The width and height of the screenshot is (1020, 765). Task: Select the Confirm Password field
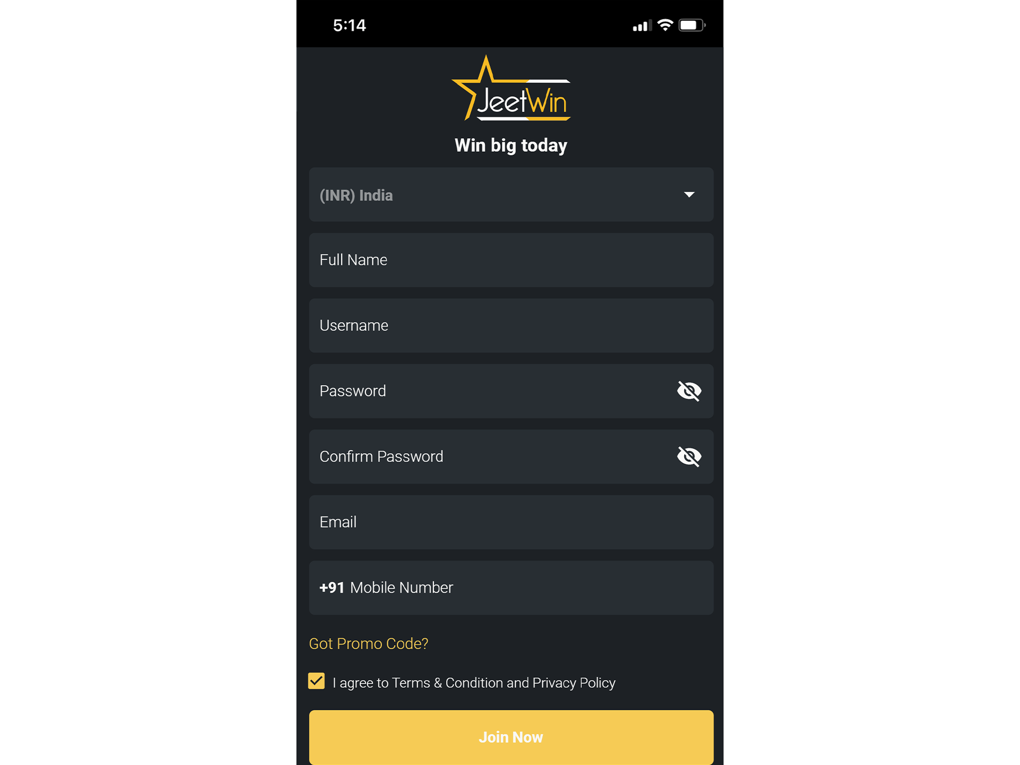(x=509, y=456)
